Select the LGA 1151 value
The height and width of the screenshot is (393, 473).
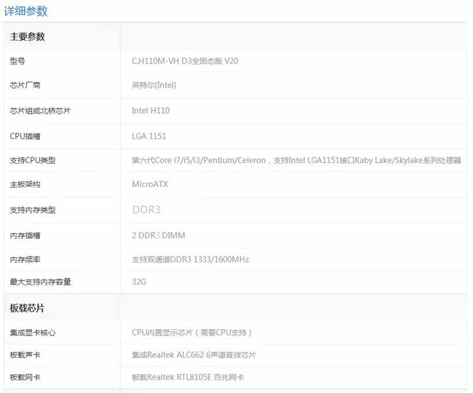148,136
